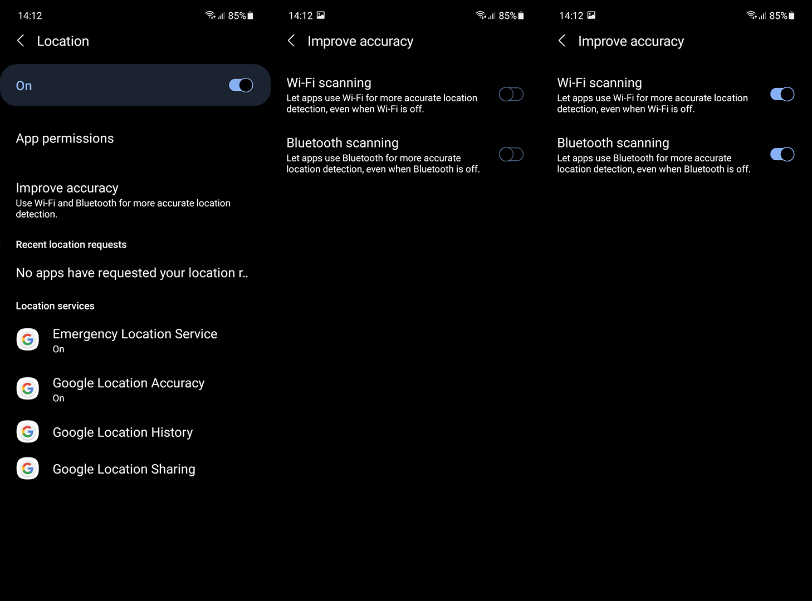Enable the disabled Wi-Fi scanning switch

tap(511, 94)
